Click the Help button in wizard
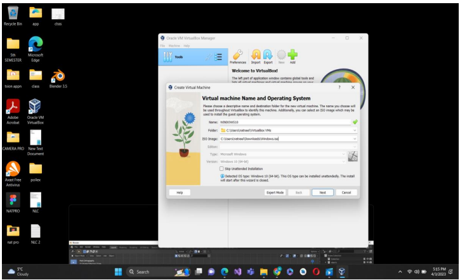This screenshot has height=280, width=460. [x=180, y=192]
